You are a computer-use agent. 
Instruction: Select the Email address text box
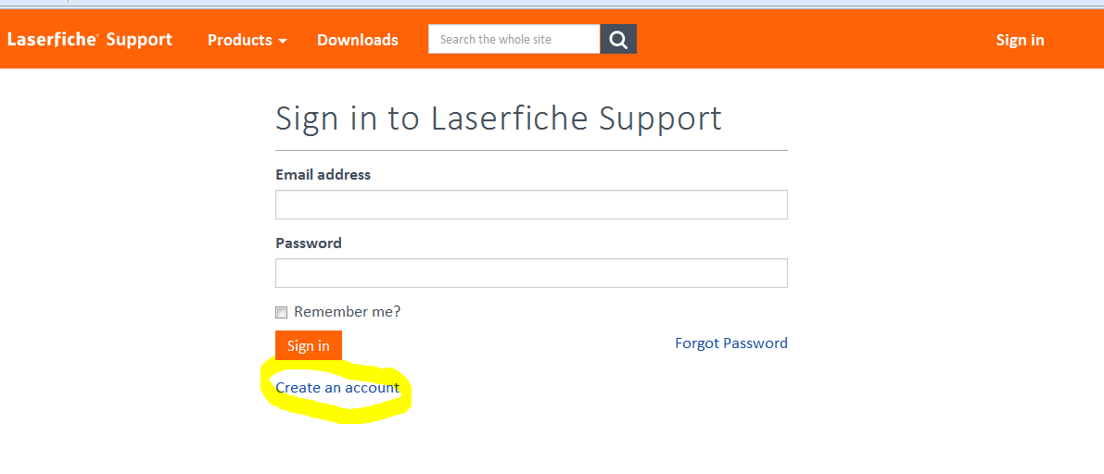pyautogui.click(x=531, y=205)
